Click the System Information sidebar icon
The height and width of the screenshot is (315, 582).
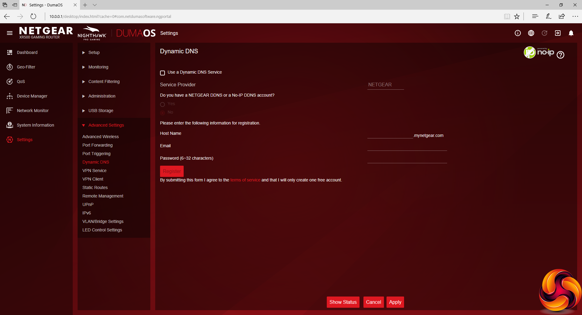point(10,125)
